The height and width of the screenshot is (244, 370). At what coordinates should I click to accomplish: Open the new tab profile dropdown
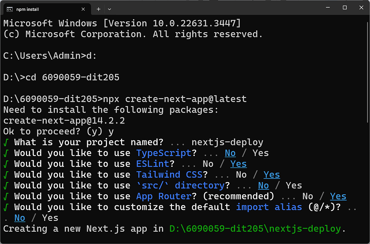point(109,9)
